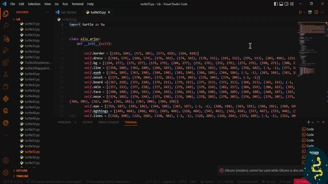Open the Edge browser tools icon
Screen dimensions: 328x184
[6, 123]
